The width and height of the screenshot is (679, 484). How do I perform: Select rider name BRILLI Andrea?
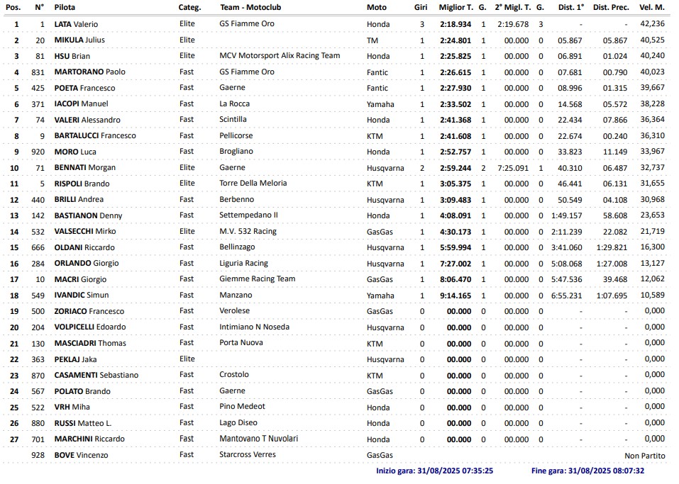(x=79, y=199)
